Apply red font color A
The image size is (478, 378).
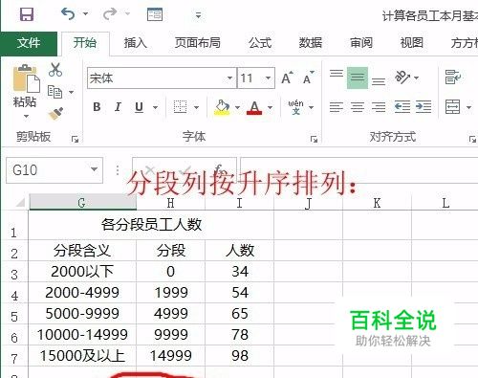point(254,107)
